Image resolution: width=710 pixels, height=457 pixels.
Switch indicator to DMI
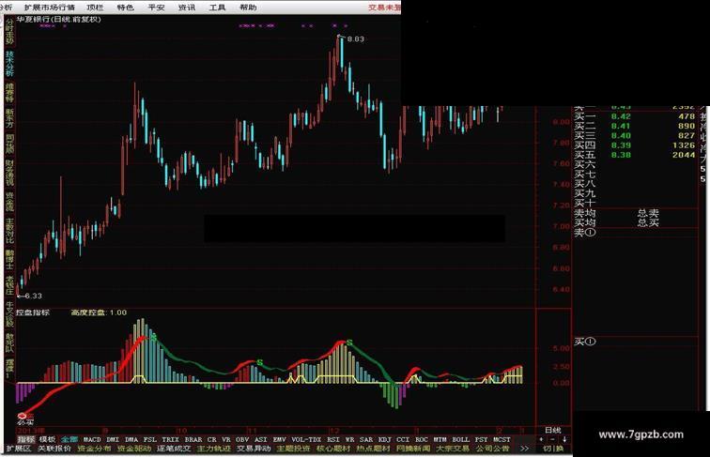tap(113, 439)
